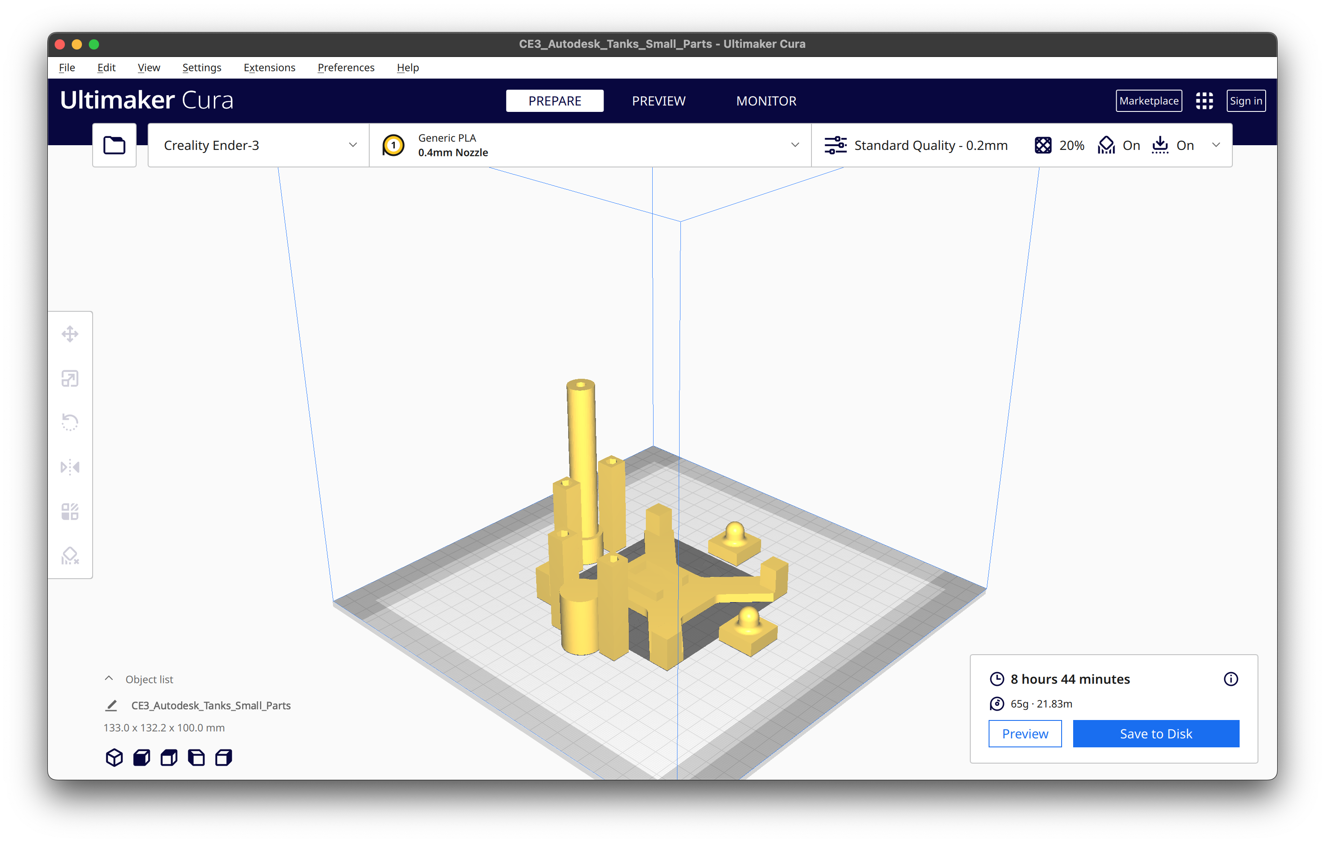Click the Open File folder icon

(x=114, y=145)
